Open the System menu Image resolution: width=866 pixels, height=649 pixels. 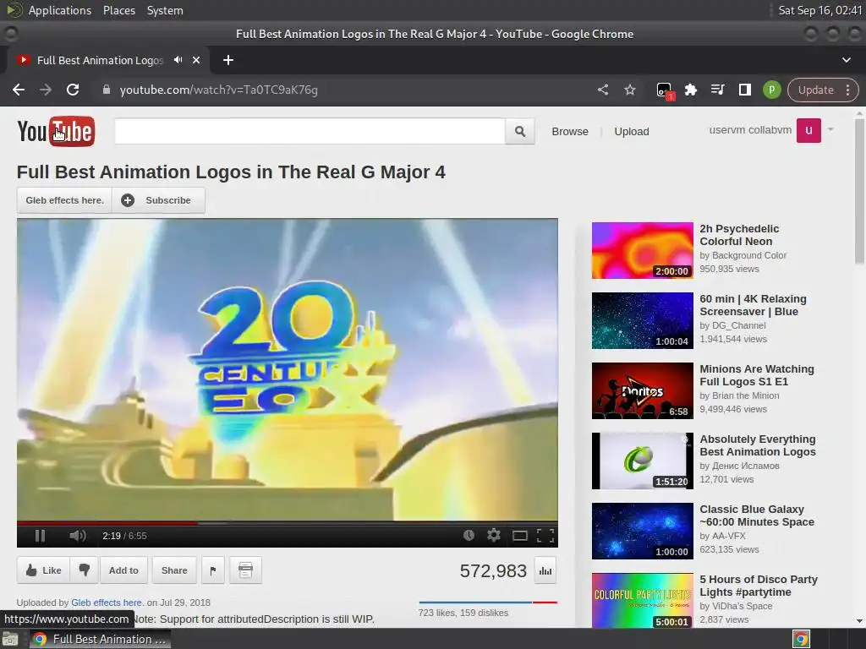165,10
